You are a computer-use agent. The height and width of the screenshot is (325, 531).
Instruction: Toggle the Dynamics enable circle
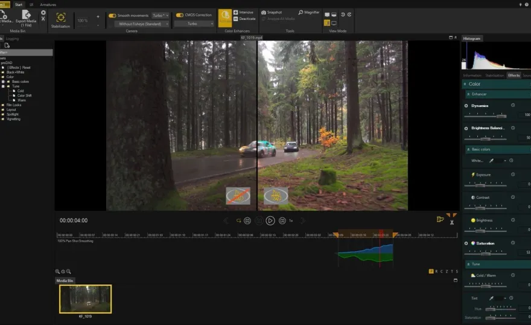click(x=466, y=106)
